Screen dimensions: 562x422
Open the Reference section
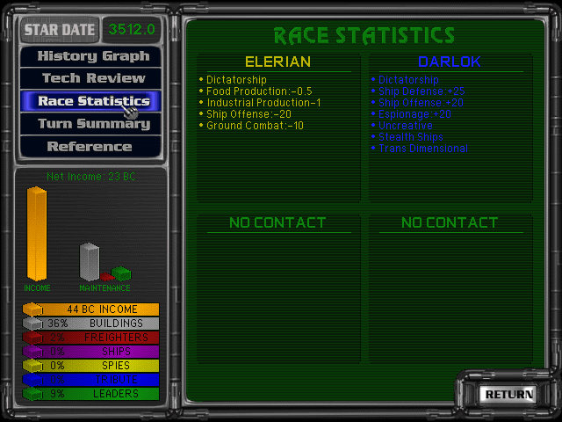point(91,147)
